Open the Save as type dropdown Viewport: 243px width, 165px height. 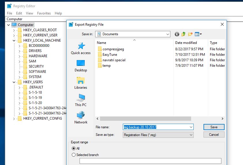191,135
